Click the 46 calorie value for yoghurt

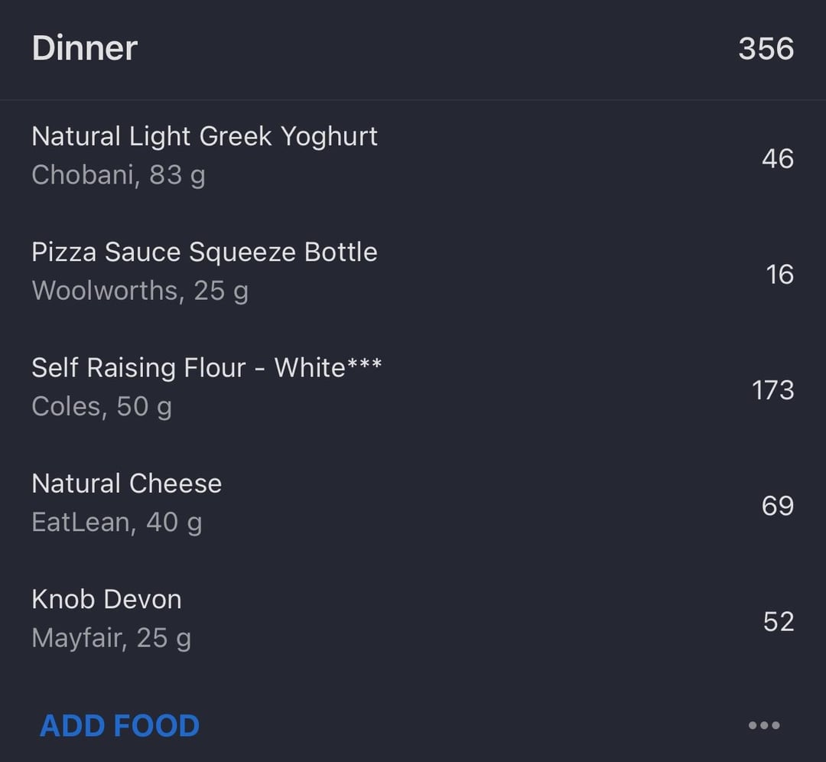pos(778,158)
